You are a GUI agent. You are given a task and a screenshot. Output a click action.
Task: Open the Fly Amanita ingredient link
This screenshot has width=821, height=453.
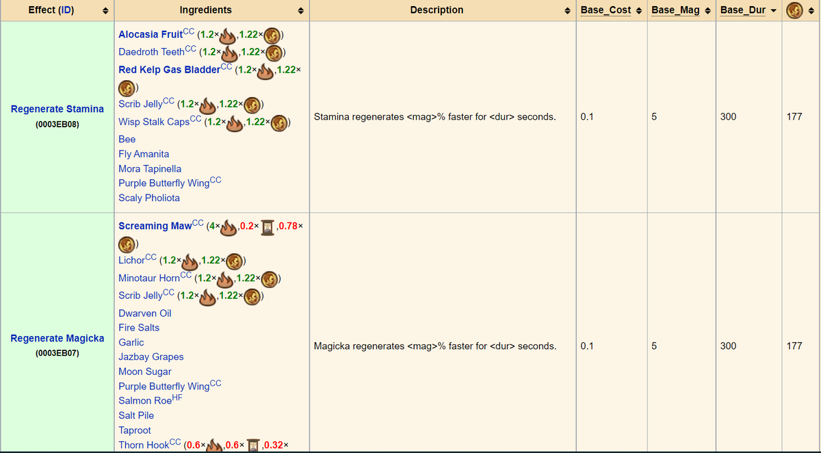(x=144, y=154)
